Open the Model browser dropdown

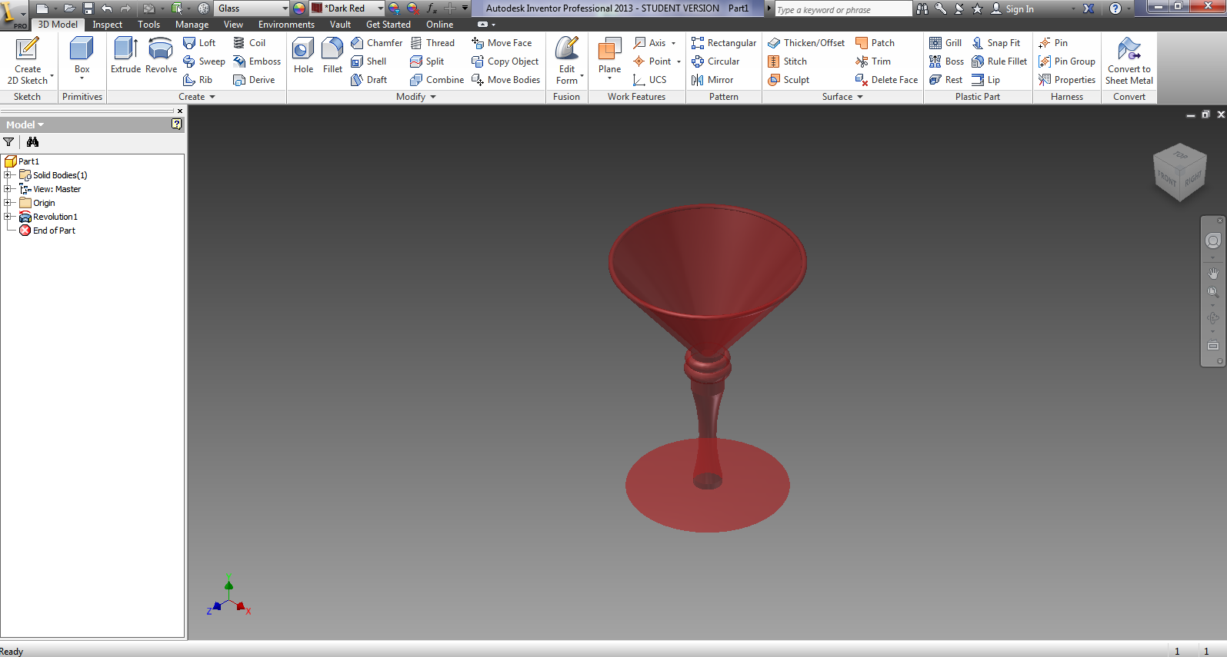click(x=25, y=124)
